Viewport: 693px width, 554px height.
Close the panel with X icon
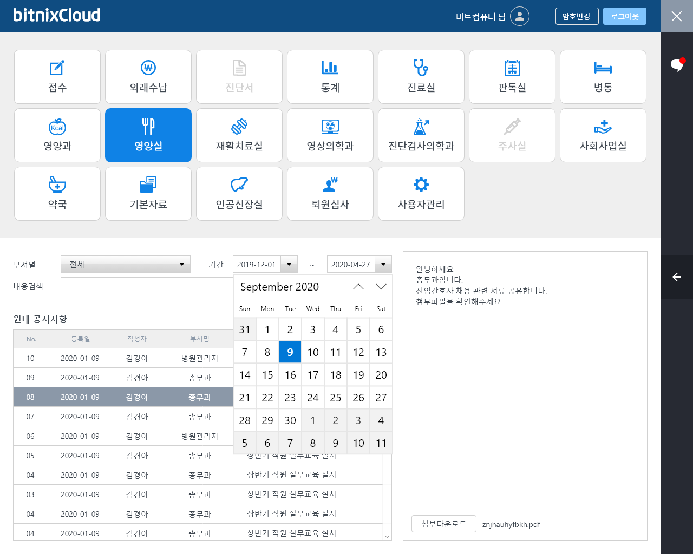677,16
